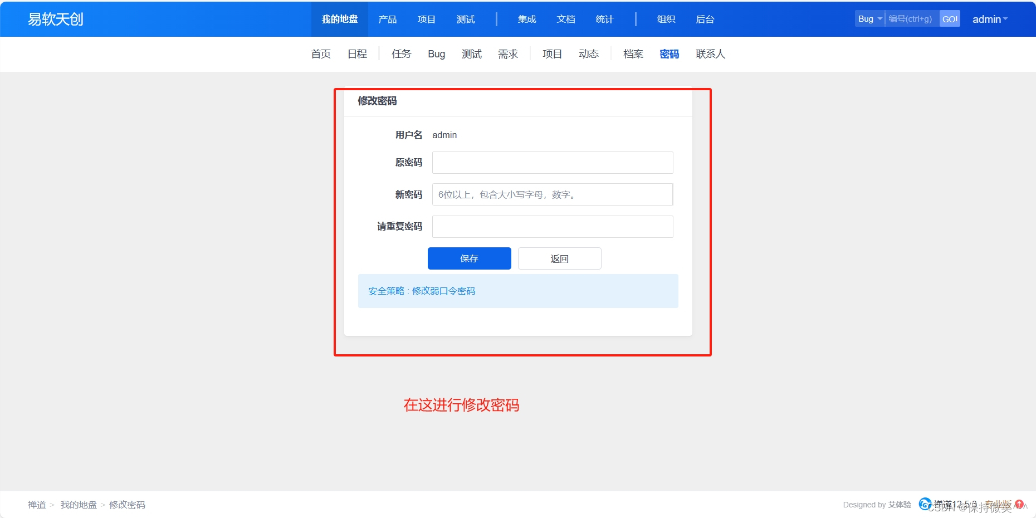This screenshot has width=1036, height=518.
Task: Click the 请重复密码 input field
Action: (x=553, y=227)
